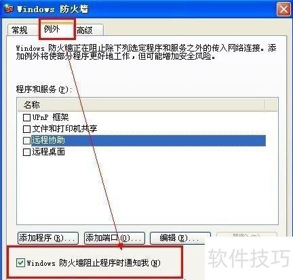Open the 高级 tab
This screenshot has width=293, height=280.
(85, 31)
